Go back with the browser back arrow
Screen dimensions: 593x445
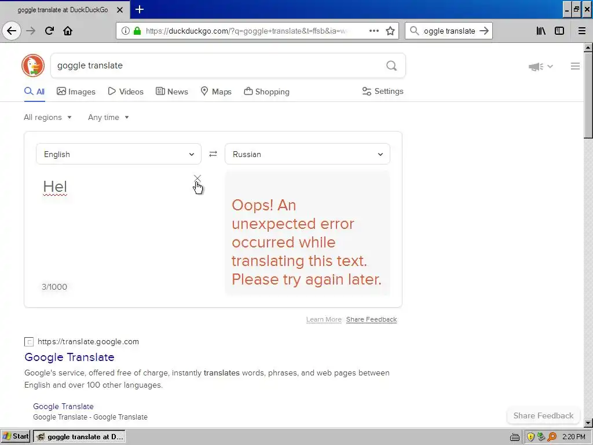(x=12, y=31)
